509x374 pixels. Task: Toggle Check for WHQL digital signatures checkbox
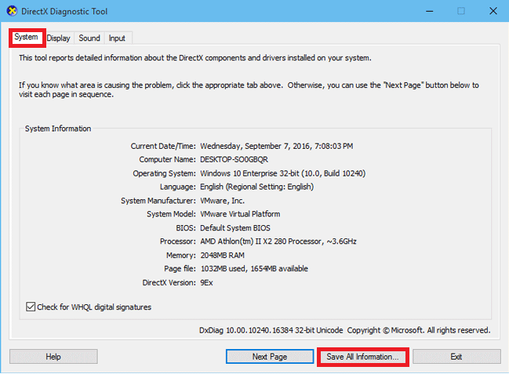click(31, 307)
